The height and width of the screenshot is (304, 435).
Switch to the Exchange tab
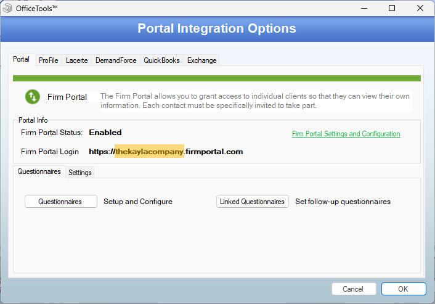pyautogui.click(x=201, y=60)
